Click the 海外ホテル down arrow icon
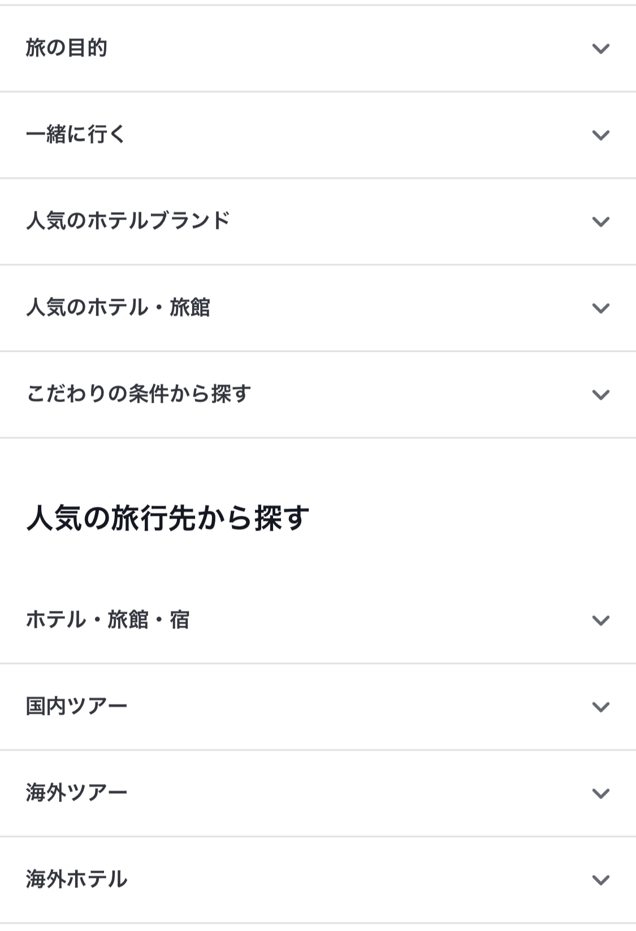 tap(600, 880)
